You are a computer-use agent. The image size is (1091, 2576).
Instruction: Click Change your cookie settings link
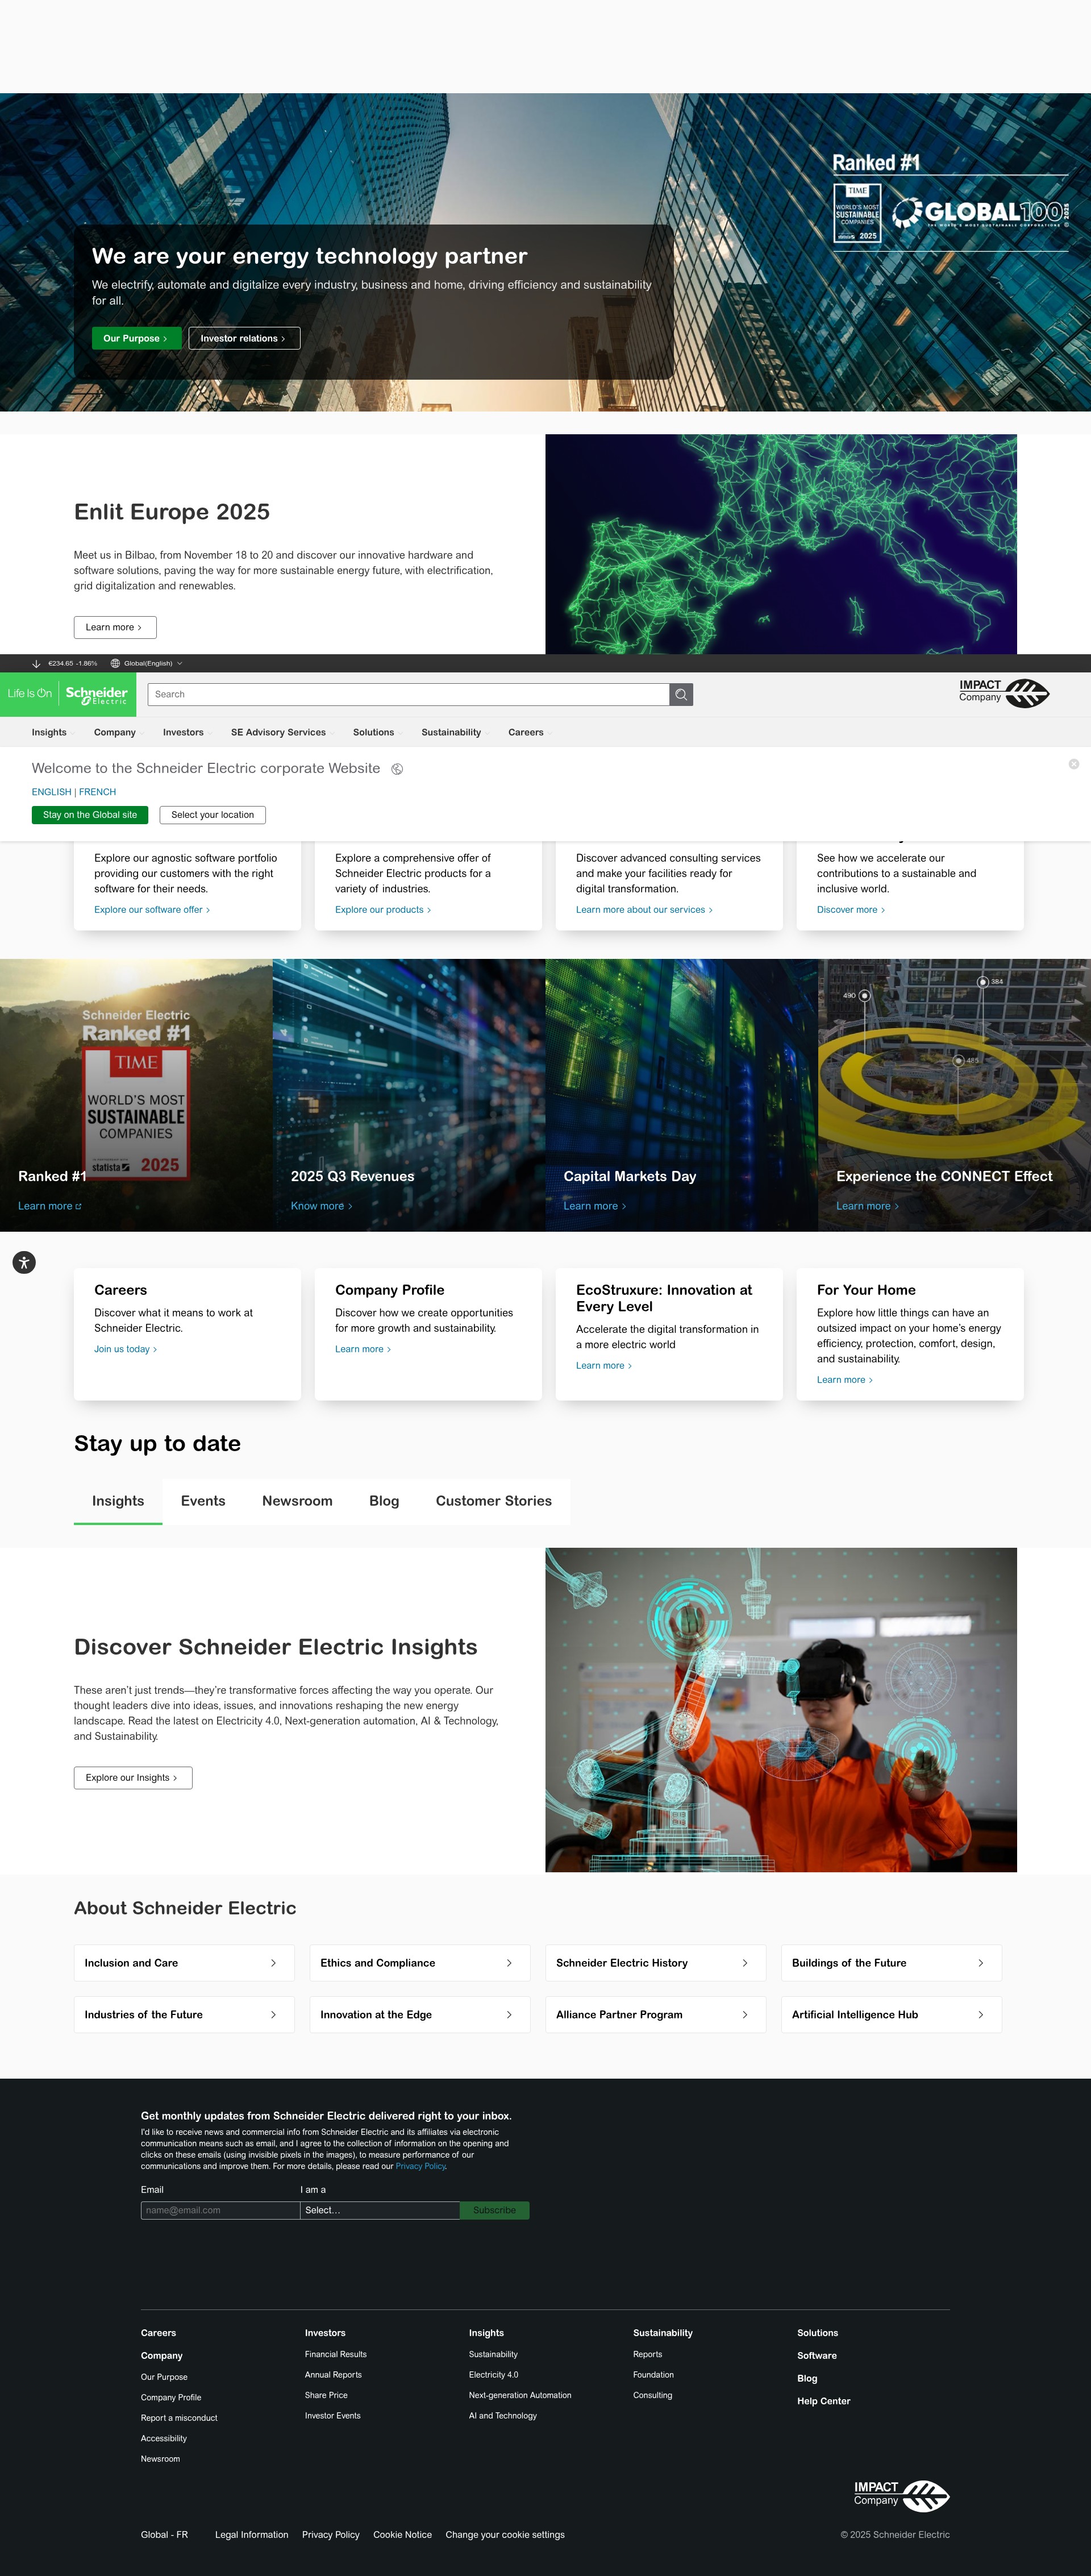tap(505, 2535)
